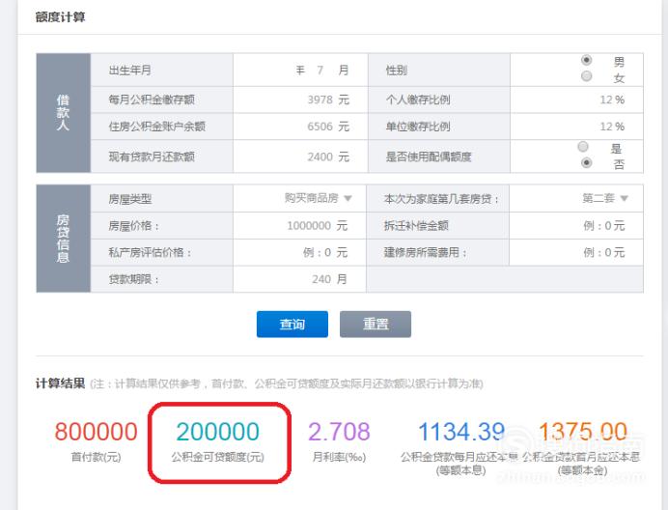Click the 私产房评估价格 input field

pos(299,252)
